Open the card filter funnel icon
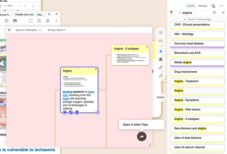 point(171,13)
